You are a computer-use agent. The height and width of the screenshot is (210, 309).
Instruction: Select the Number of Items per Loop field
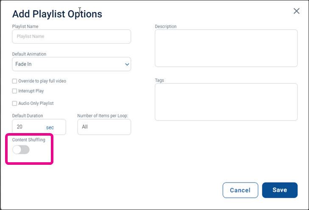tap(104, 127)
